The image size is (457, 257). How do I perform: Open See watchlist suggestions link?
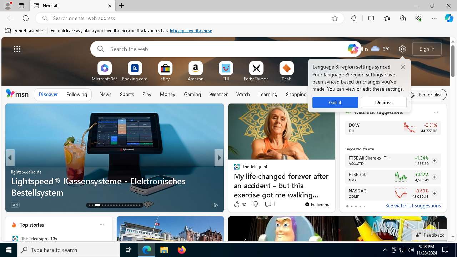(x=413, y=206)
